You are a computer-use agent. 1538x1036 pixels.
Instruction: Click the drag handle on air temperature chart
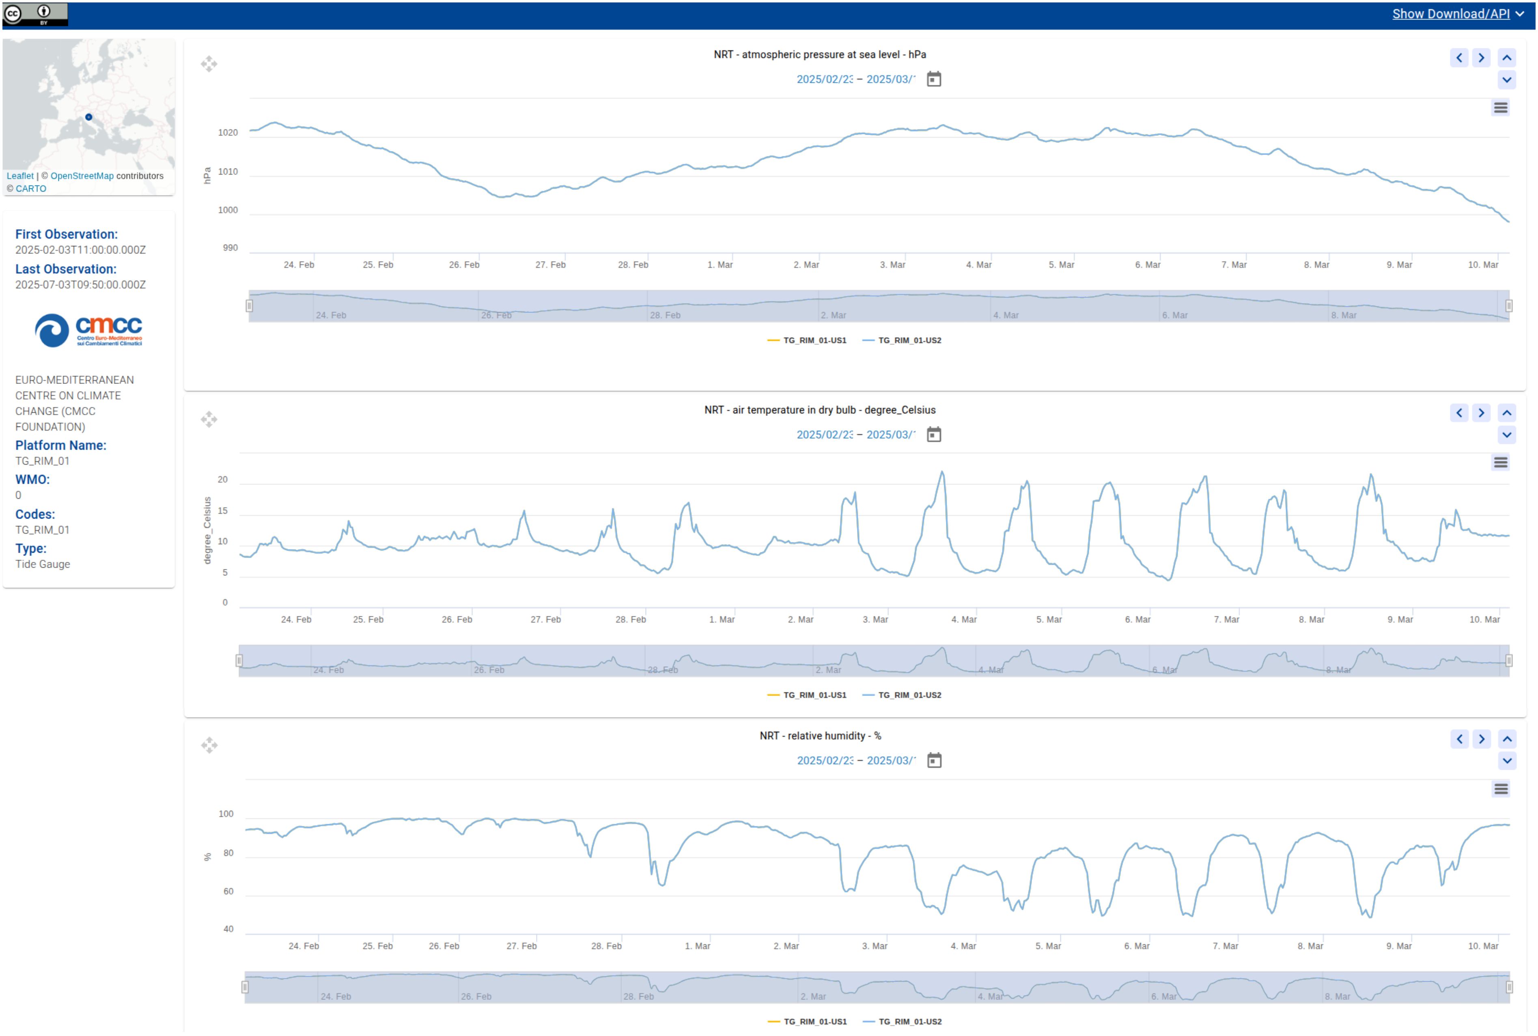(x=209, y=420)
